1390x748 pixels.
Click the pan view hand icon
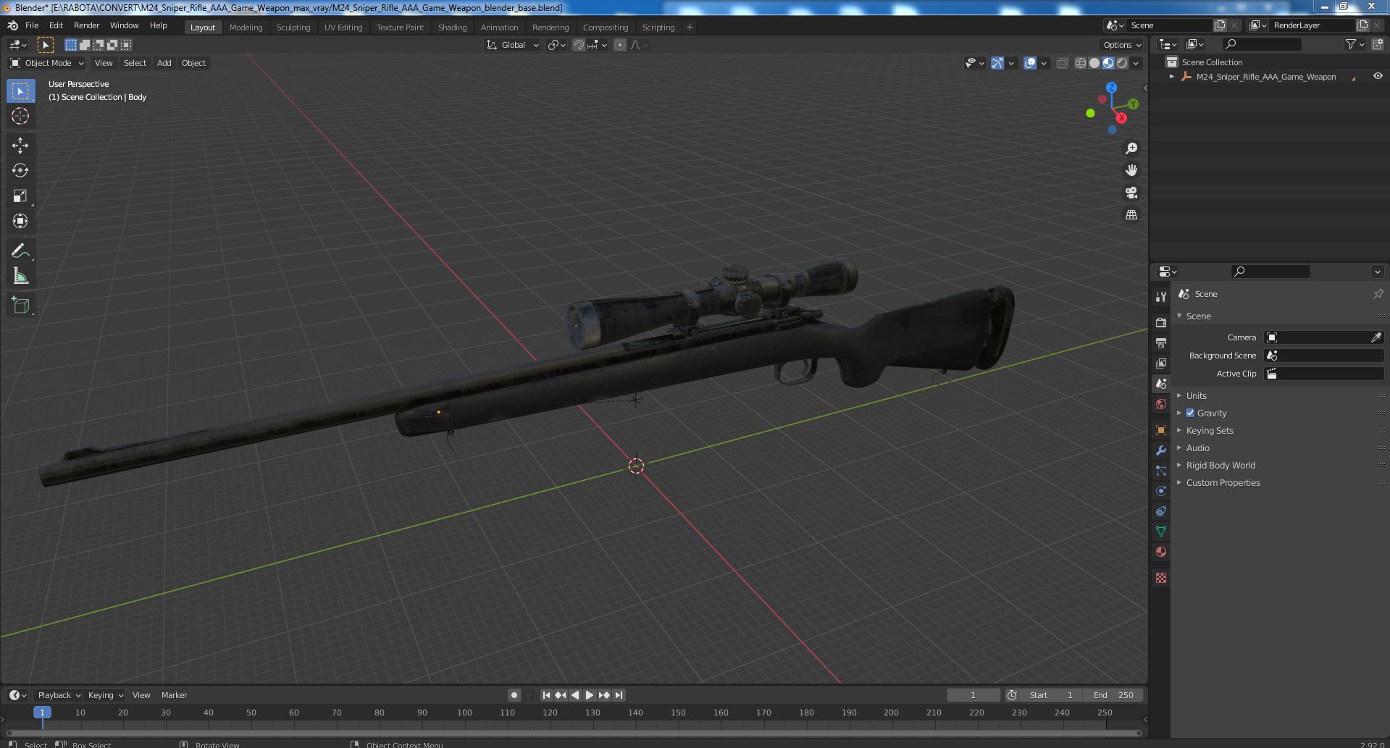[1131, 170]
